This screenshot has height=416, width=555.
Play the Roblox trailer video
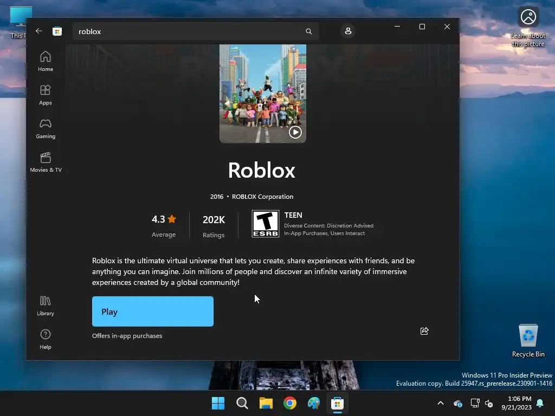295,132
